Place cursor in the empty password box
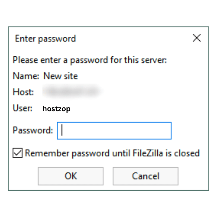The height and width of the screenshot is (217, 217). 114,130
